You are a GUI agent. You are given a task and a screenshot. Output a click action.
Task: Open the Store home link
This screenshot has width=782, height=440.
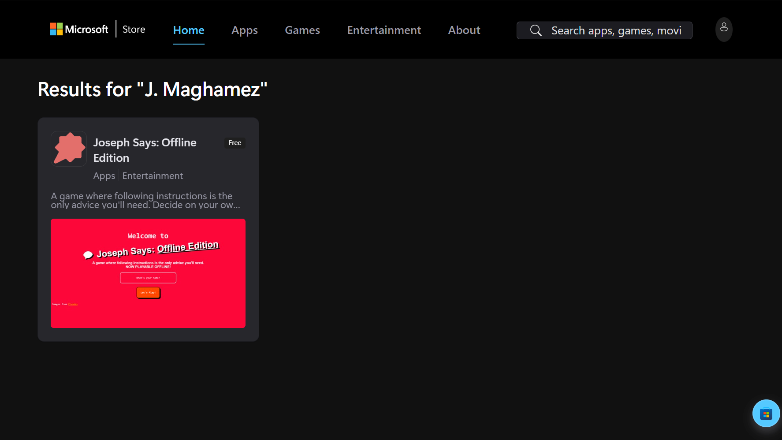[134, 29]
